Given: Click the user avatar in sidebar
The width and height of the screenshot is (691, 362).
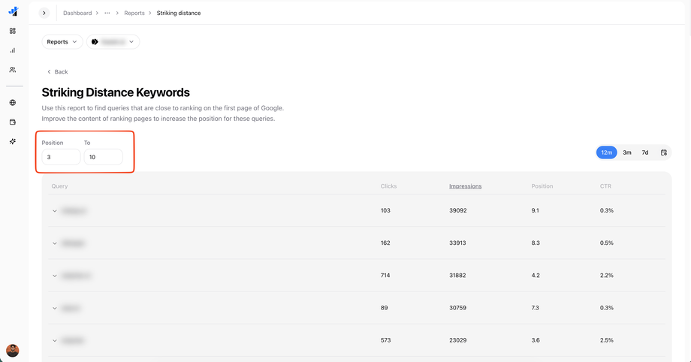Looking at the screenshot, I should [13, 351].
